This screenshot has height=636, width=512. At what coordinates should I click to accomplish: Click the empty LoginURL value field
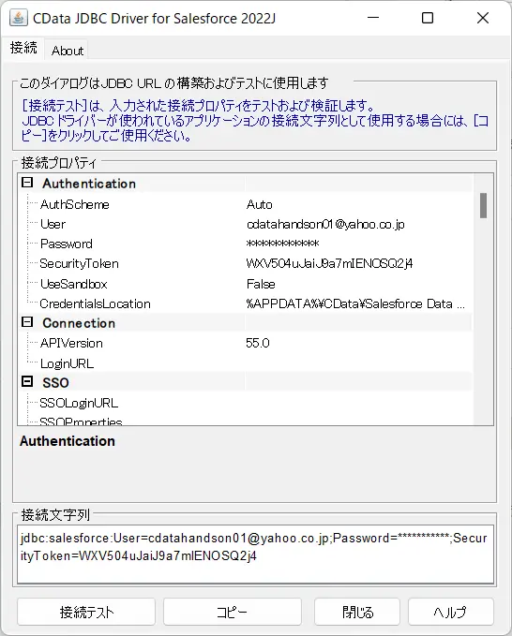(x=359, y=363)
